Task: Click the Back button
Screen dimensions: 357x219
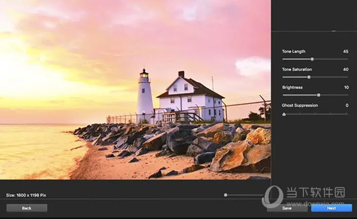Action: coord(27,208)
